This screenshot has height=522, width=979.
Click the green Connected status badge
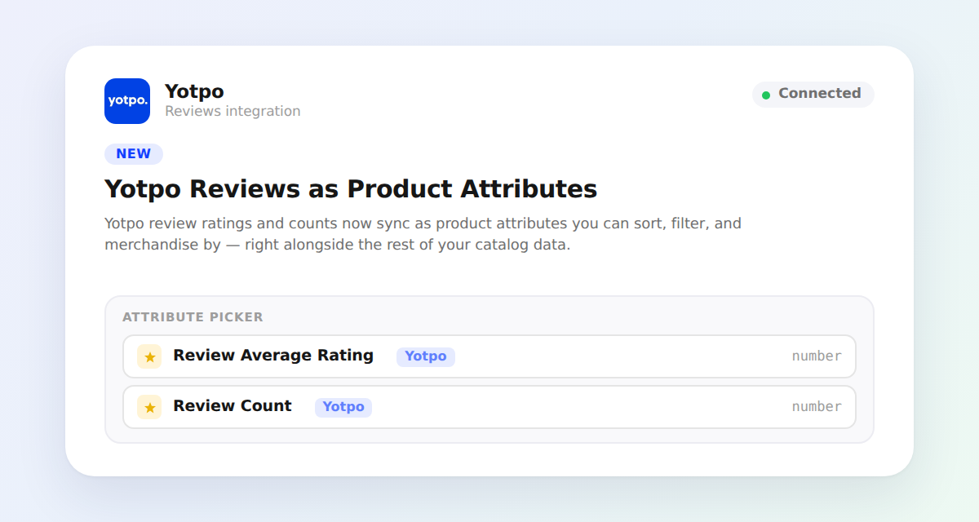click(x=813, y=95)
